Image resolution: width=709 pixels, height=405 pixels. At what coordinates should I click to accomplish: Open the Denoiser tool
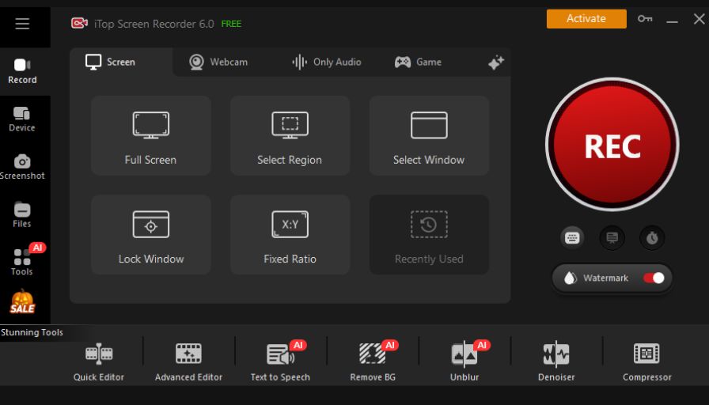coord(556,362)
